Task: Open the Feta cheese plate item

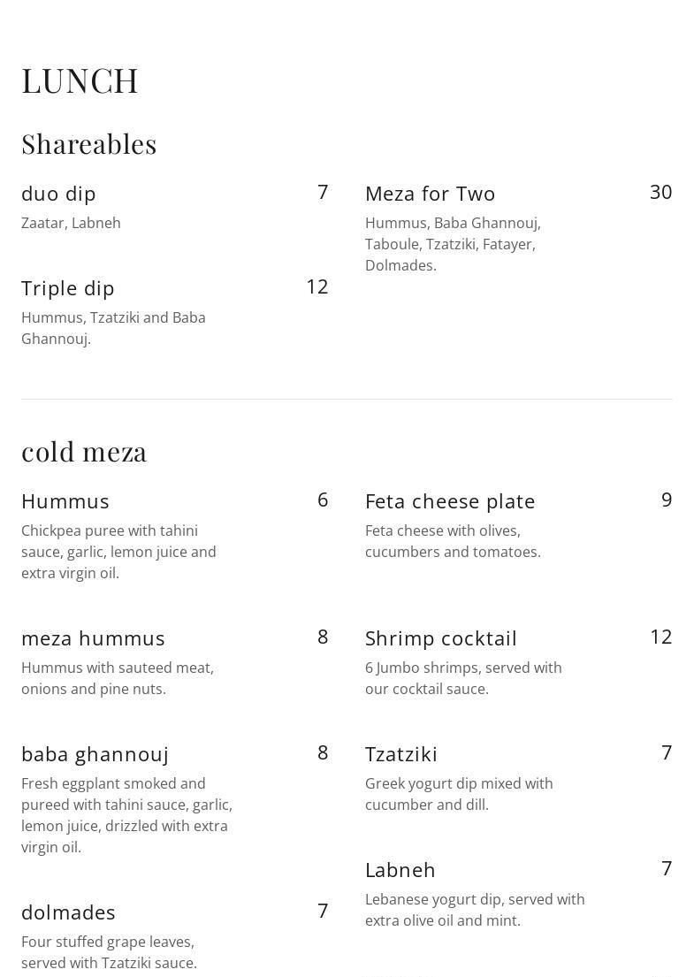Action: pos(450,501)
